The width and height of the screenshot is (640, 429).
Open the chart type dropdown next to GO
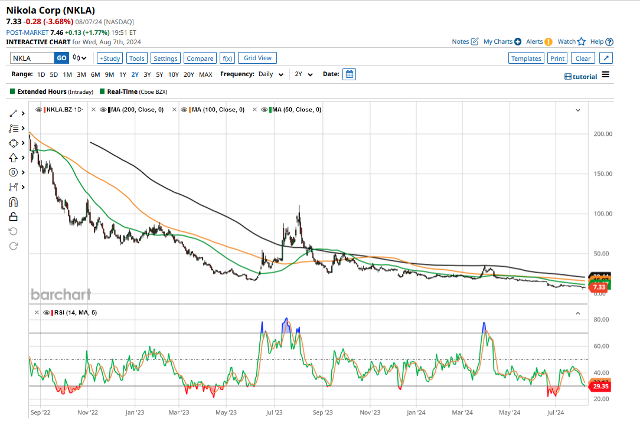coord(80,58)
